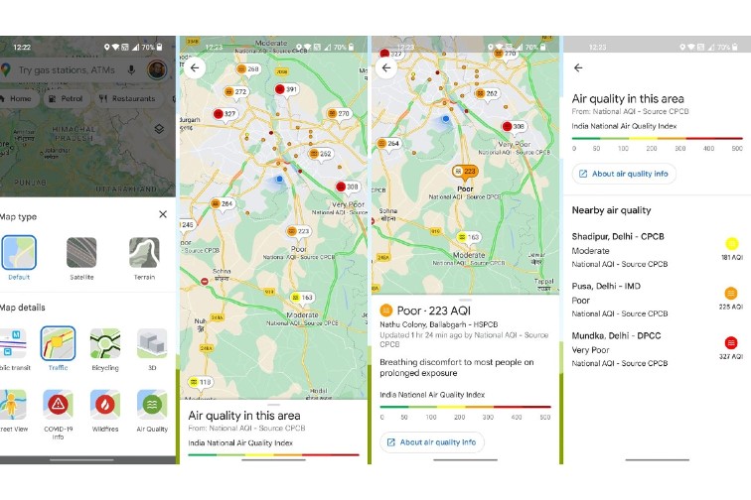This screenshot has height=500, width=751.
Task: Tap the 308 Very Poor marker, third screen
Action: (x=514, y=126)
